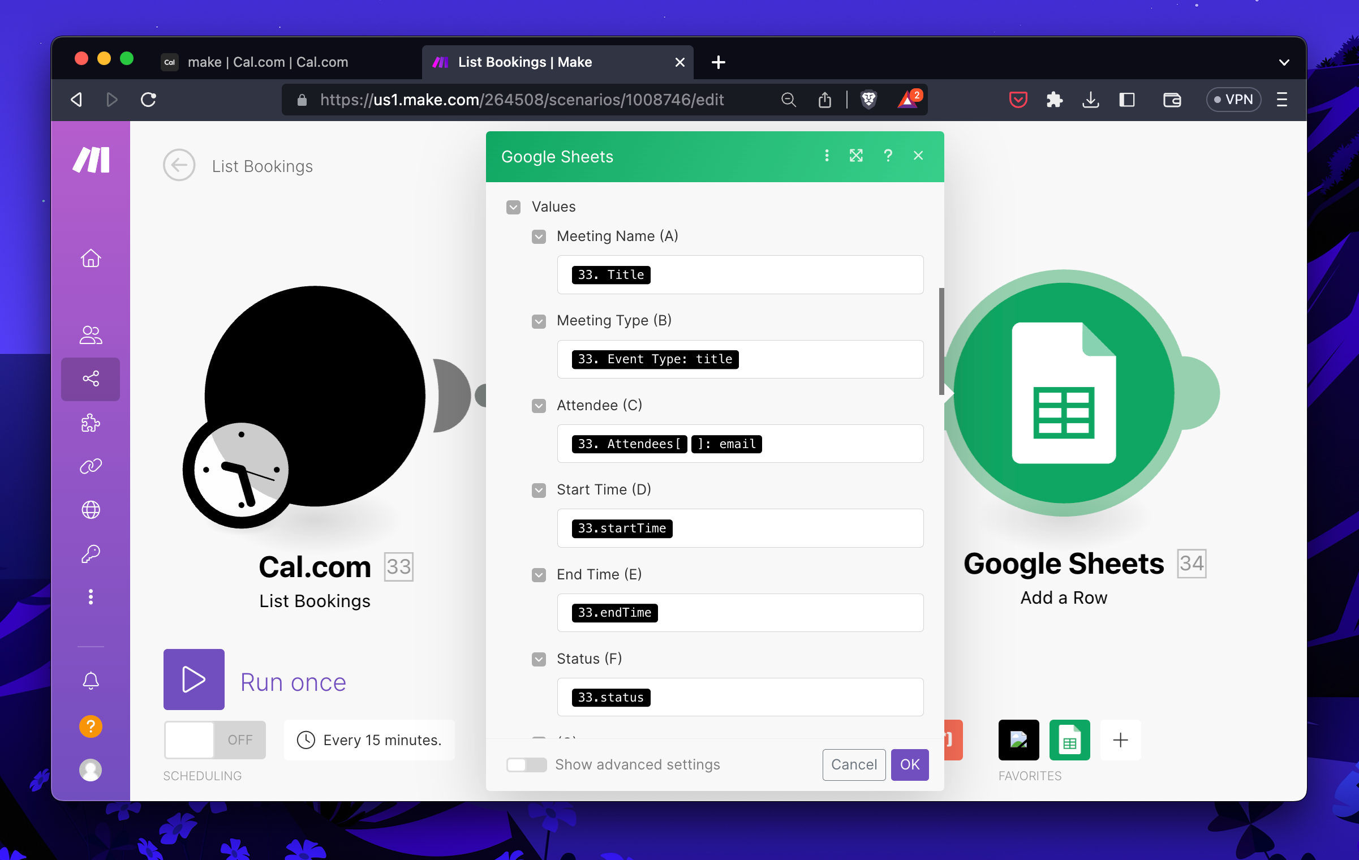Image resolution: width=1359 pixels, height=860 pixels.
Task: Open the user profile avatar
Action: [91, 769]
